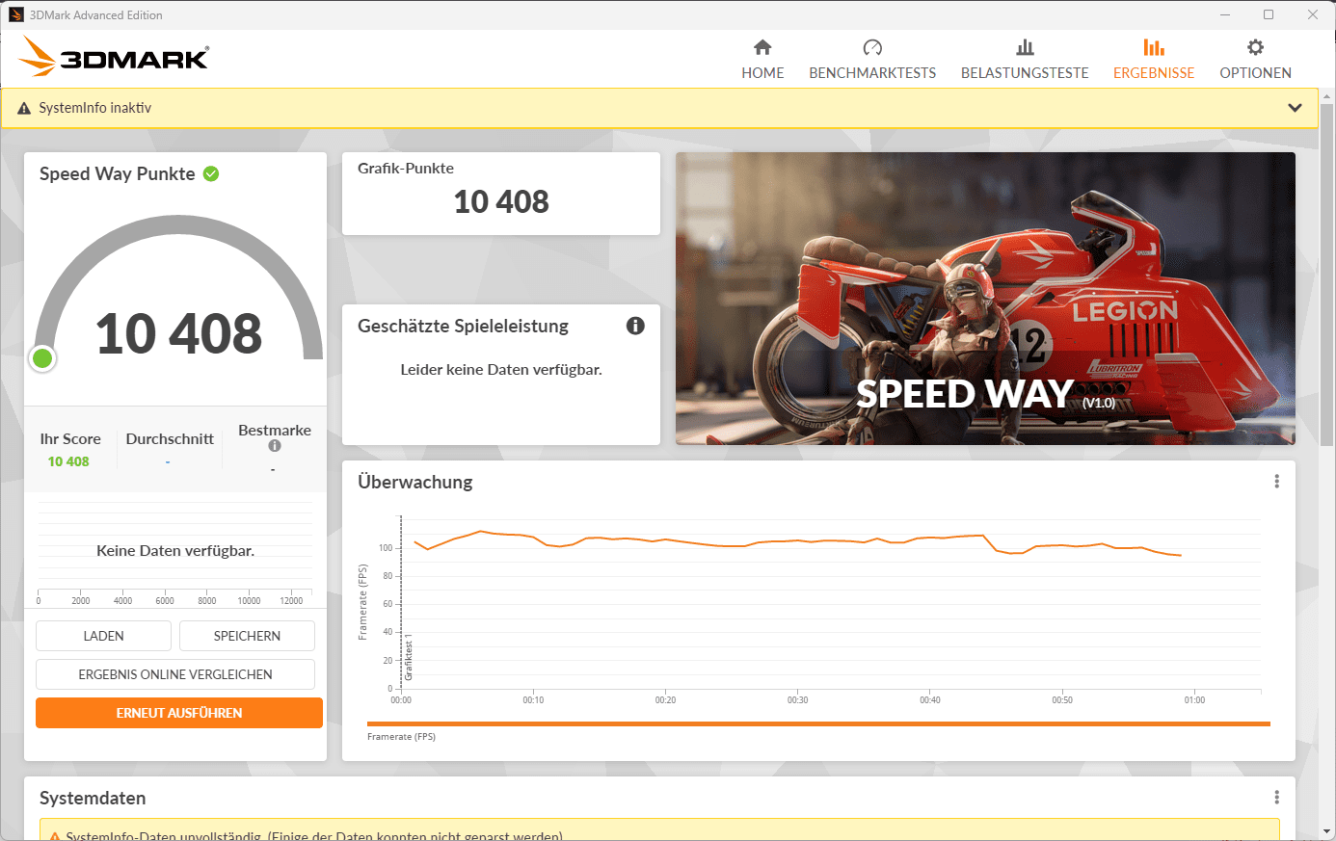The image size is (1336, 841).
Task: Click the Ergebnisse orange bars icon
Action: [1154, 47]
